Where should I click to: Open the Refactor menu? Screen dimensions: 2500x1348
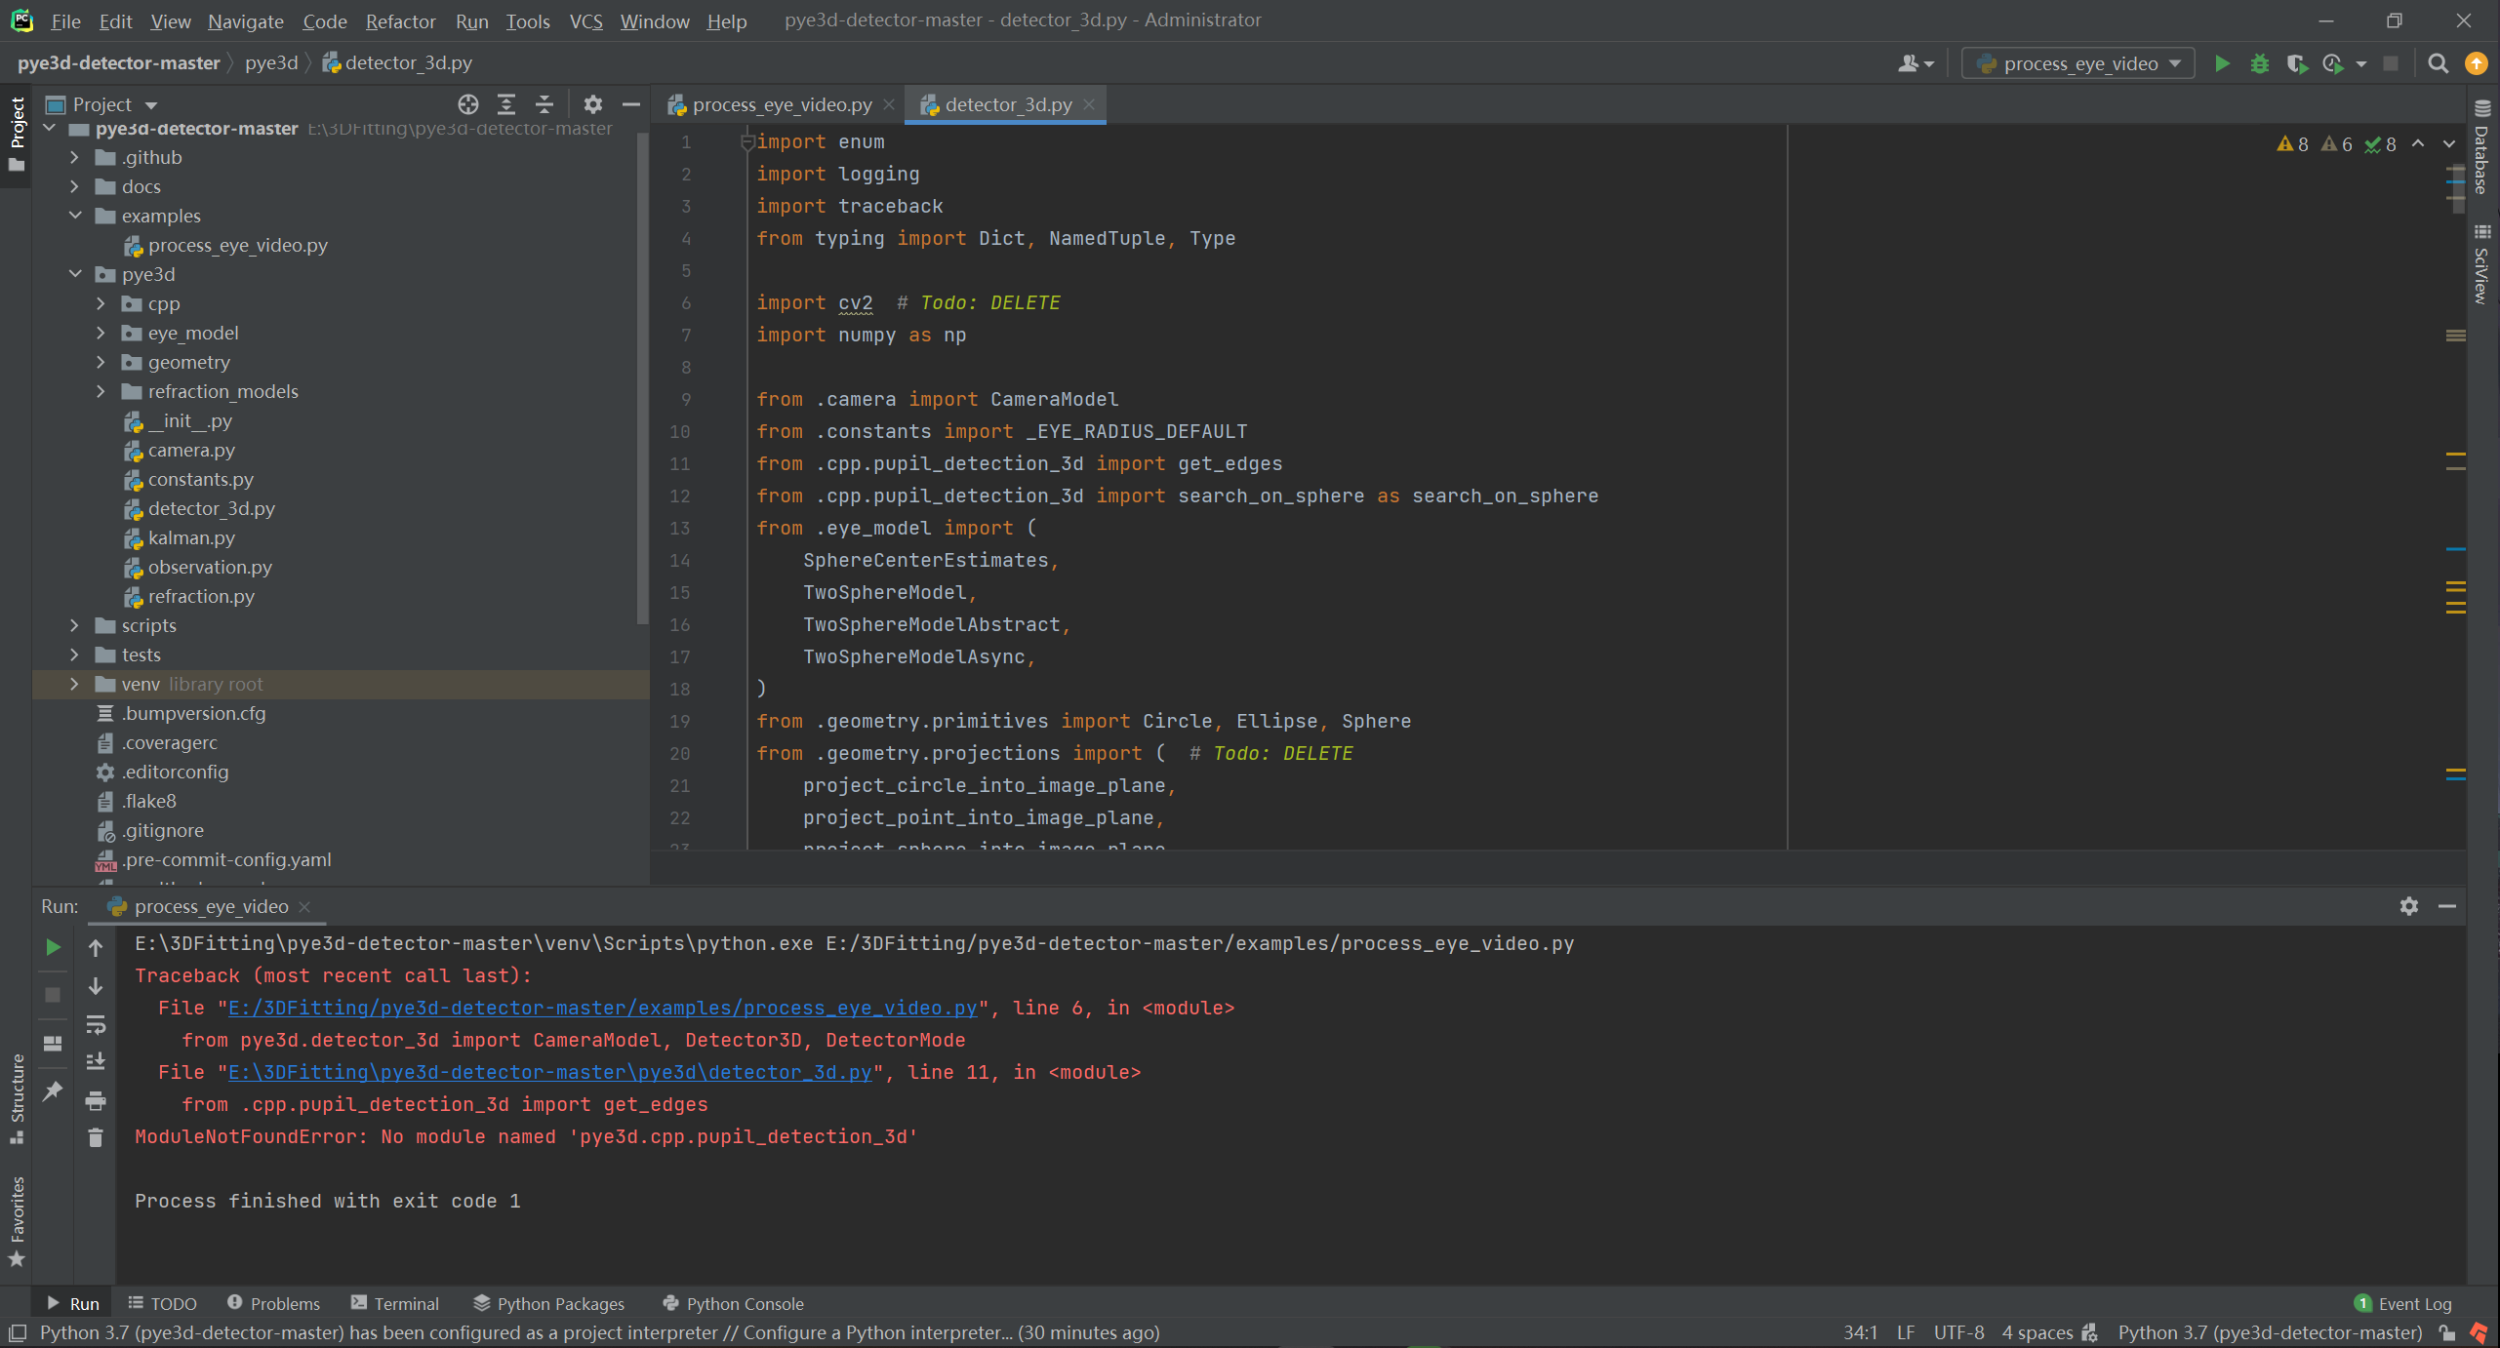pos(400,20)
